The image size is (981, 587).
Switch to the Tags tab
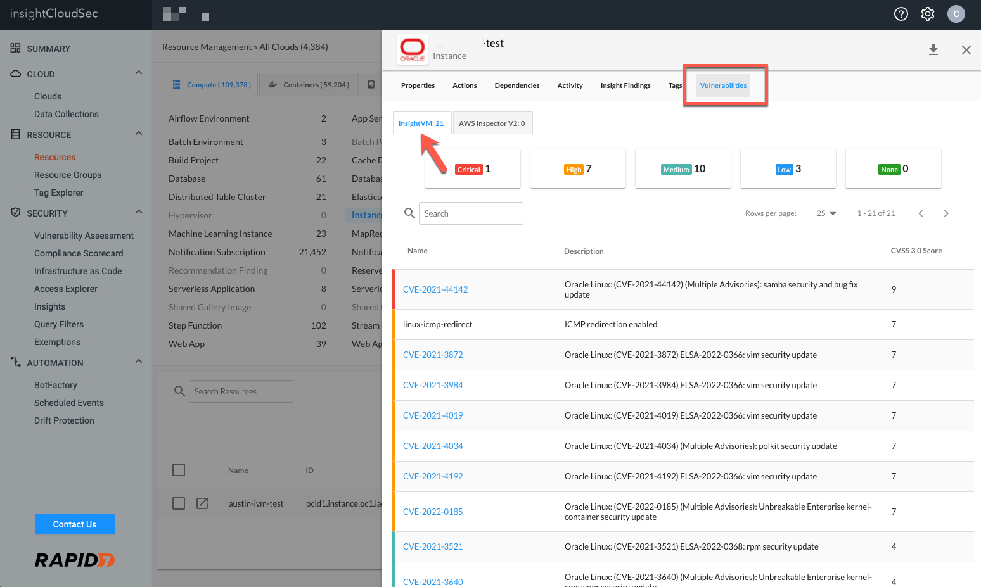coord(675,85)
